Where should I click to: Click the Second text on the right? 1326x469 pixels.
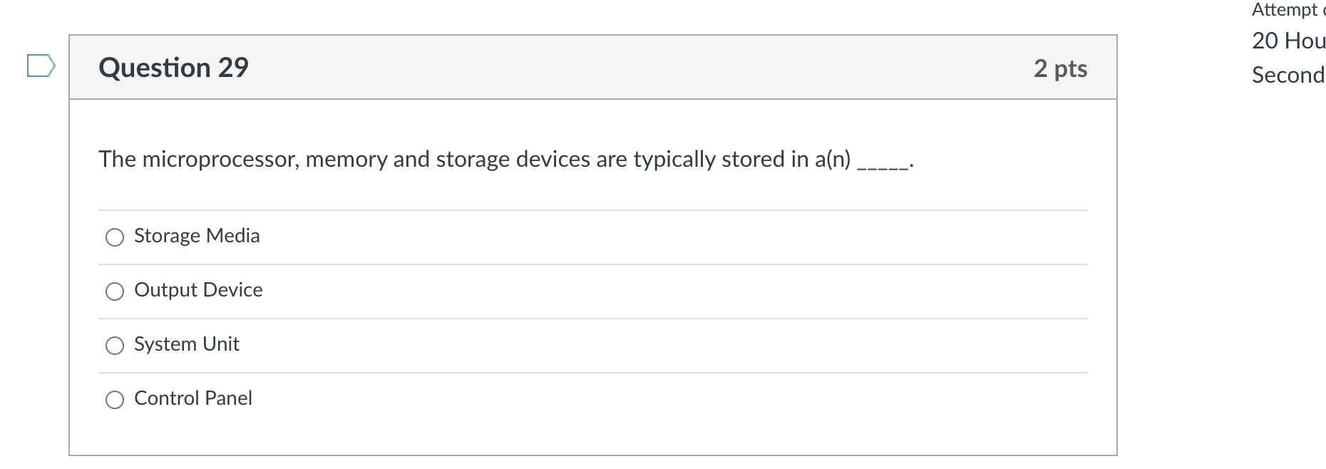pos(1286,75)
